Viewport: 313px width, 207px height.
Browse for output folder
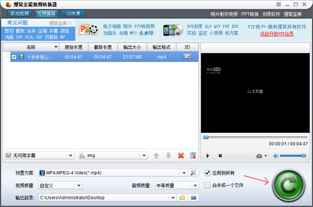coord(182,198)
